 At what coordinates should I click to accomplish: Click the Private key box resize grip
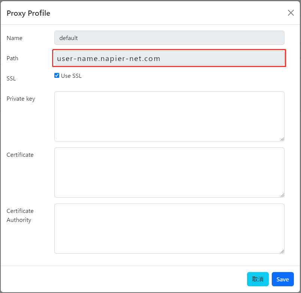[x=282, y=139]
